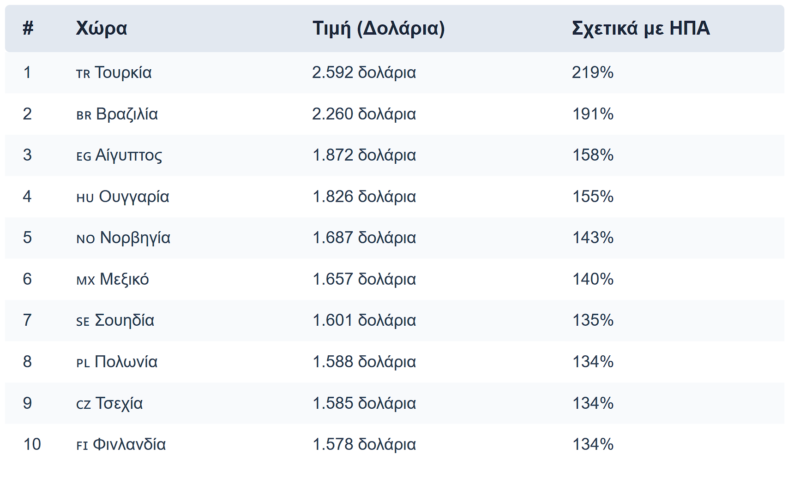The image size is (788, 478).
Task: Click the price 1.585 δολάρια
Action: coord(364,403)
